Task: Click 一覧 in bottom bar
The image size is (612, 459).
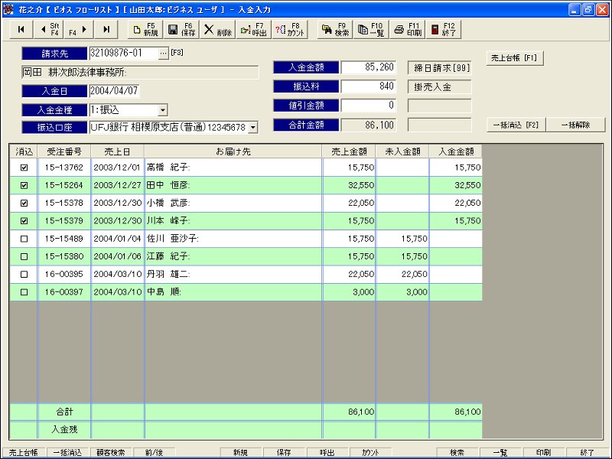Action: [x=500, y=452]
